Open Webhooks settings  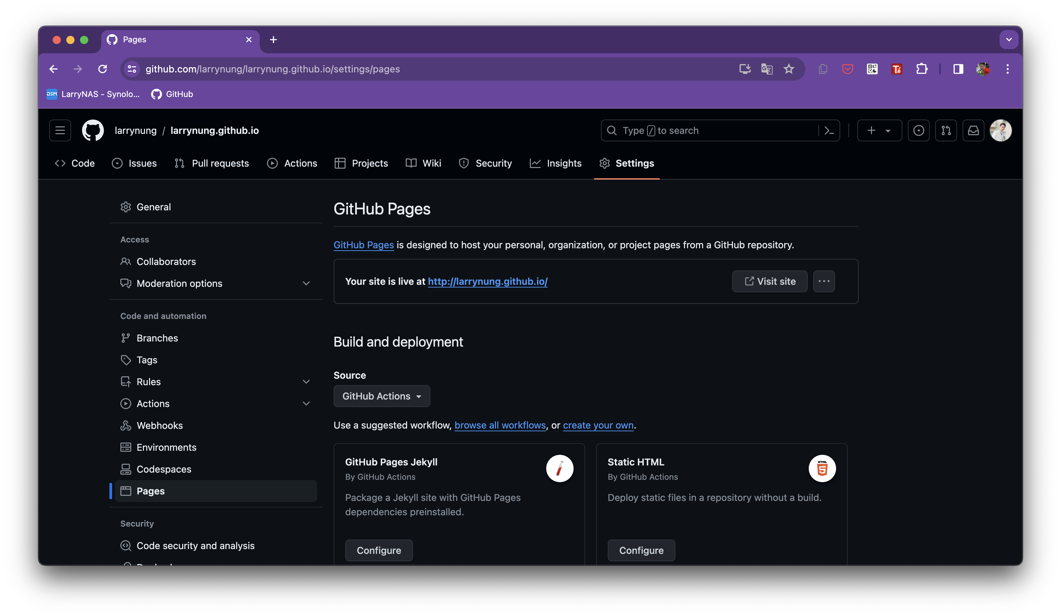tap(216, 425)
